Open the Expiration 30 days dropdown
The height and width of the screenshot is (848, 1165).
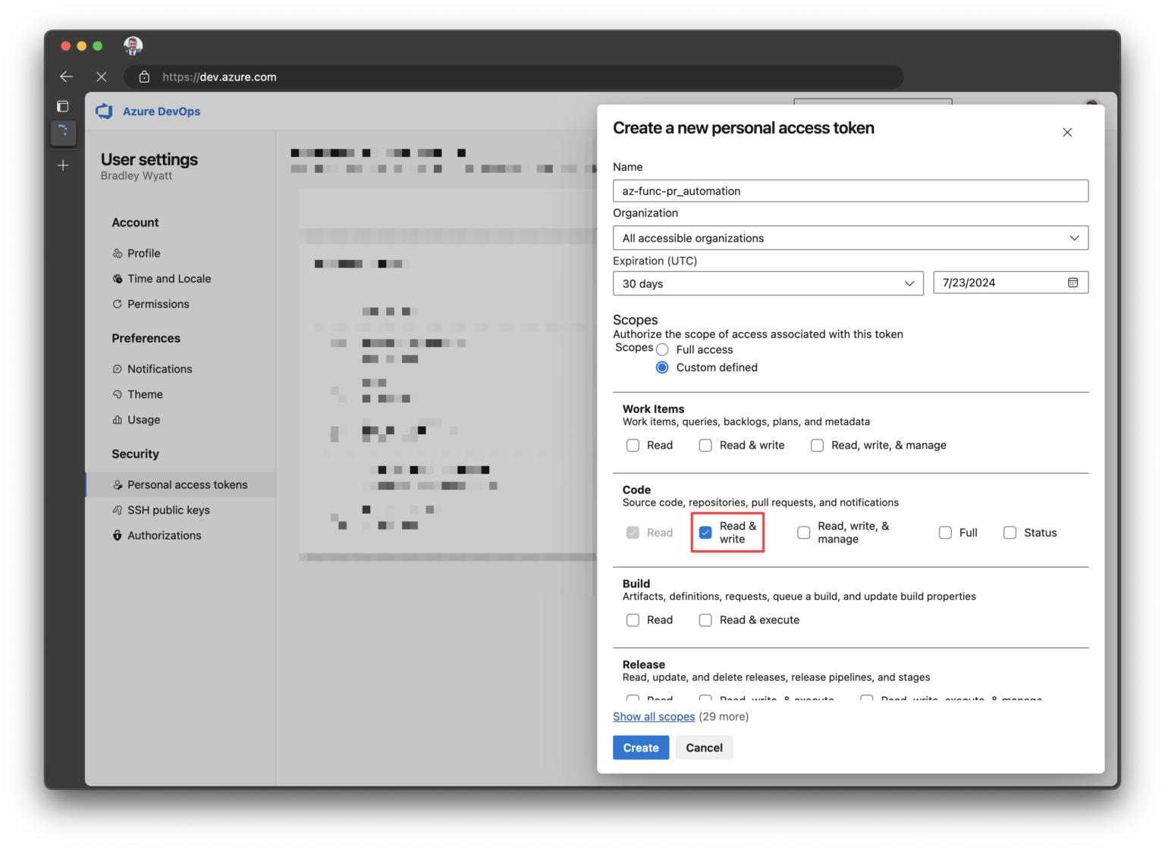pos(768,283)
